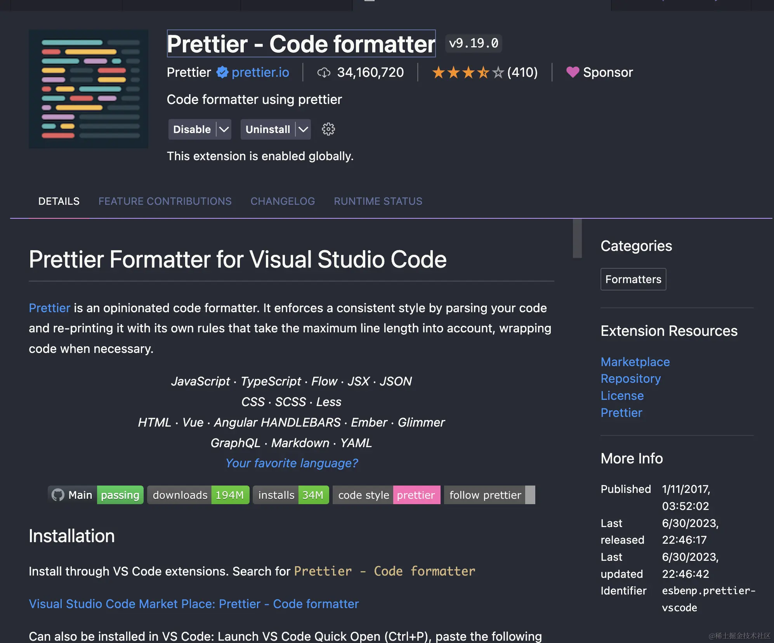Expand the Uninstall dropdown arrow
Image resolution: width=774 pixels, height=643 pixels.
pyautogui.click(x=303, y=129)
